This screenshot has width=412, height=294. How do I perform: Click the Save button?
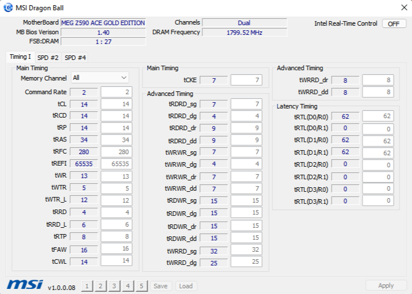point(161,286)
